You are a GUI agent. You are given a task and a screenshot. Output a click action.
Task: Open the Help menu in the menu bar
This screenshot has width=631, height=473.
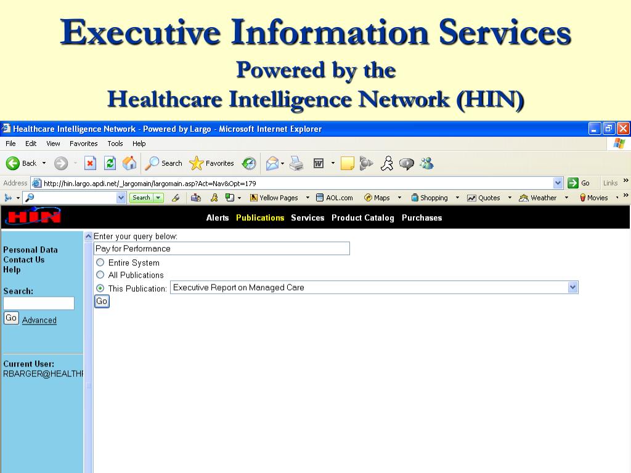coord(139,144)
